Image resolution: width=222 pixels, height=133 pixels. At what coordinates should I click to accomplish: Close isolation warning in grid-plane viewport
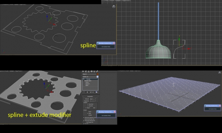220,106
